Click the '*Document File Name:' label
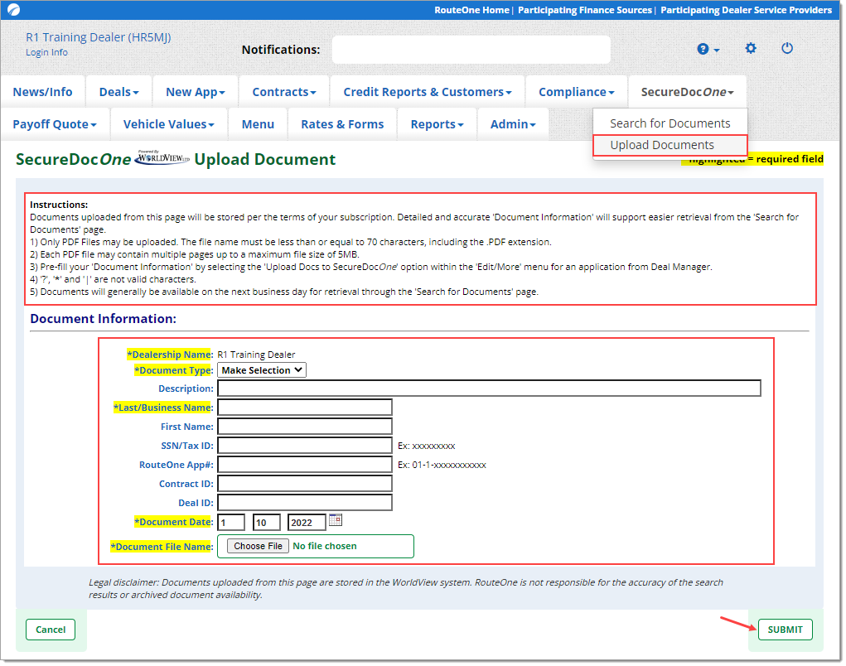Screen dimensions: 846x666 click(x=162, y=547)
